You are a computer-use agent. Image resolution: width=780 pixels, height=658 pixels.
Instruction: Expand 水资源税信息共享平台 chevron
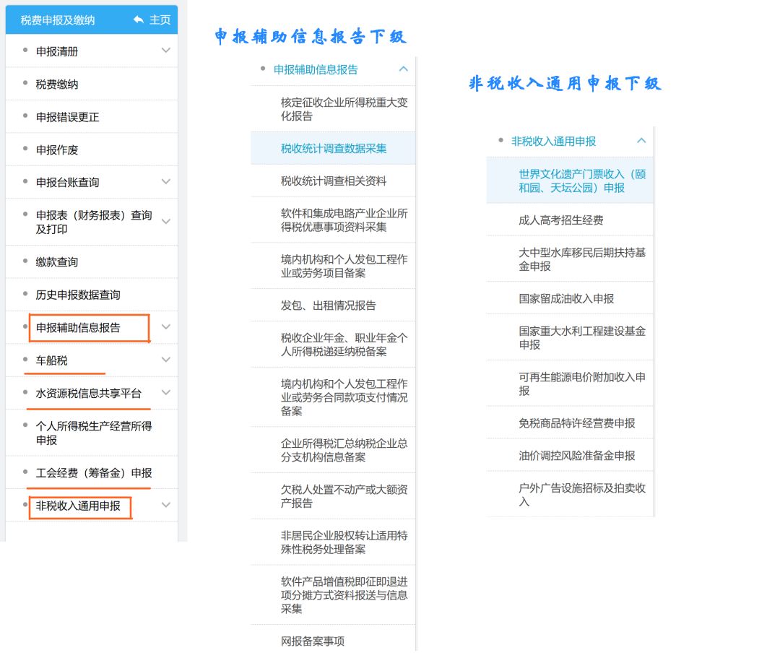165,392
